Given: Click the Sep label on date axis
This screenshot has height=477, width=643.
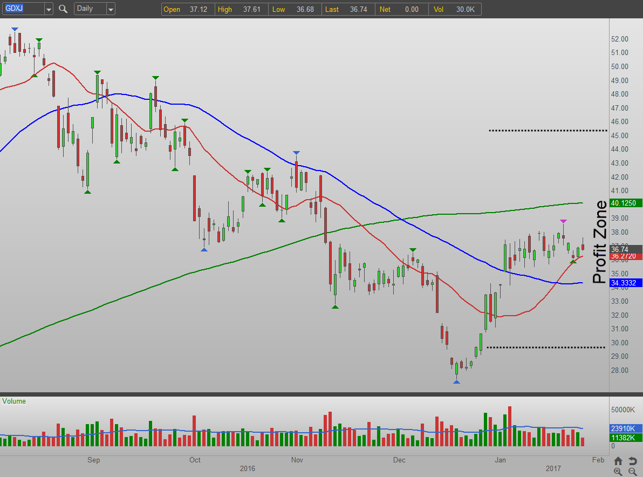Looking at the screenshot, I should [93, 460].
